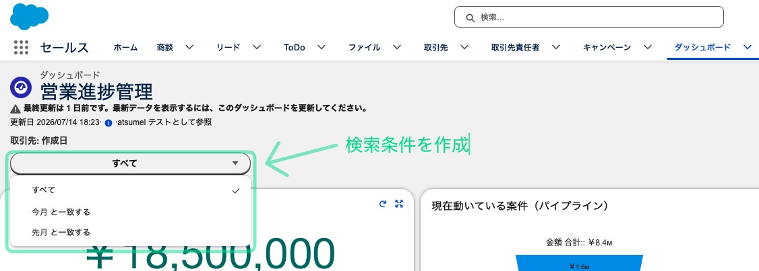
Task: Click the セールス app name
Action: (x=65, y=47)
